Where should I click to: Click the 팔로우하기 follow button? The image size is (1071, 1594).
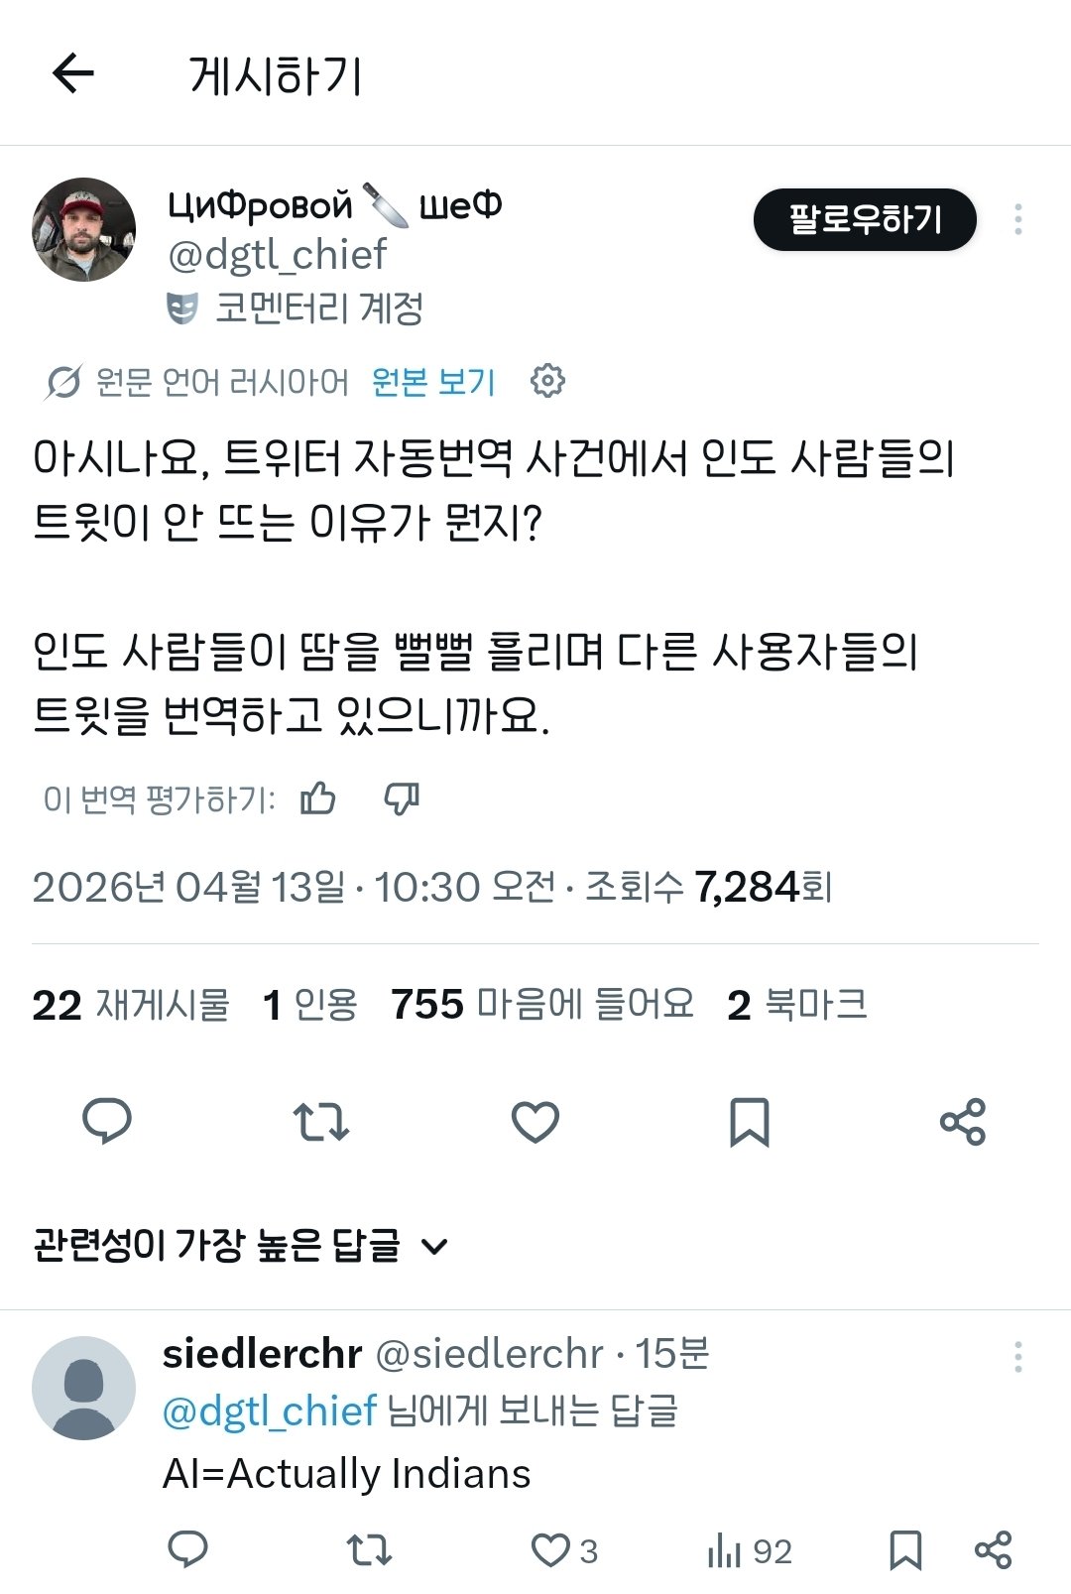(865, 219)
